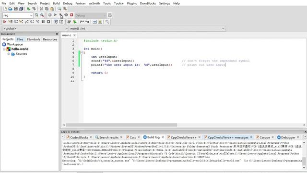Click the editor scrollbar right arrow

304,125
